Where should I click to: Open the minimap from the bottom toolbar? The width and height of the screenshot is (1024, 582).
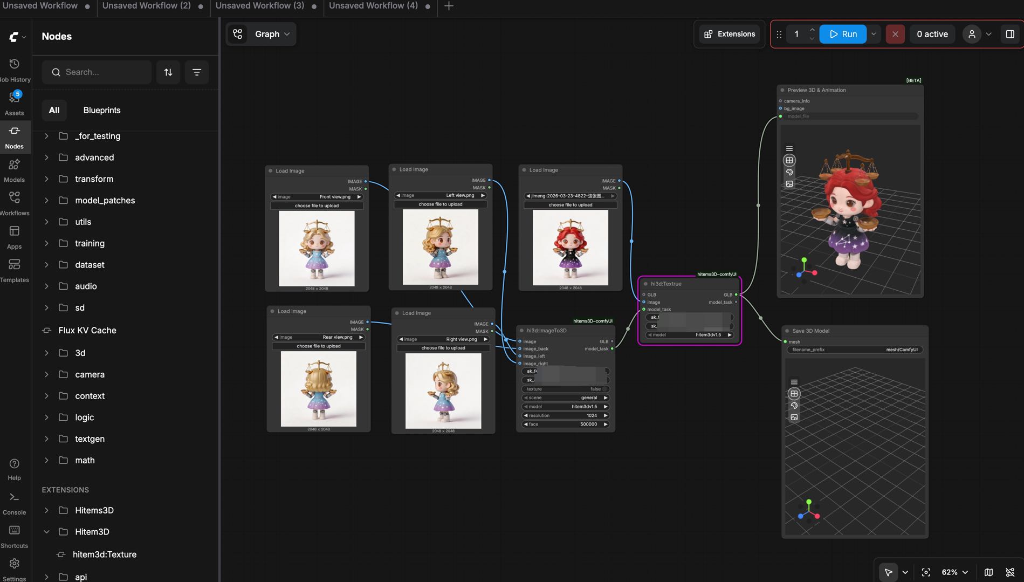coord(988,572)
